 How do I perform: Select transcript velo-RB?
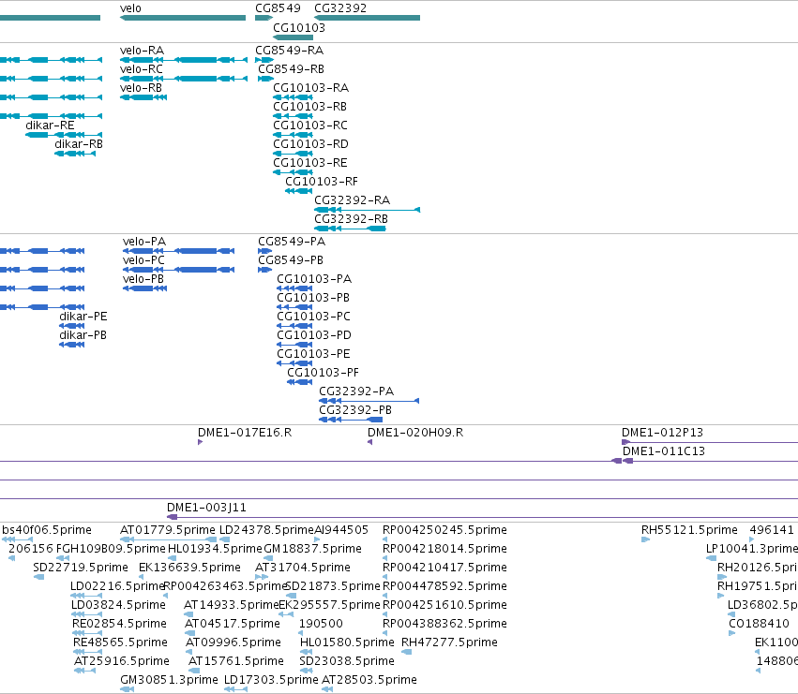click(x=143, y=97)
